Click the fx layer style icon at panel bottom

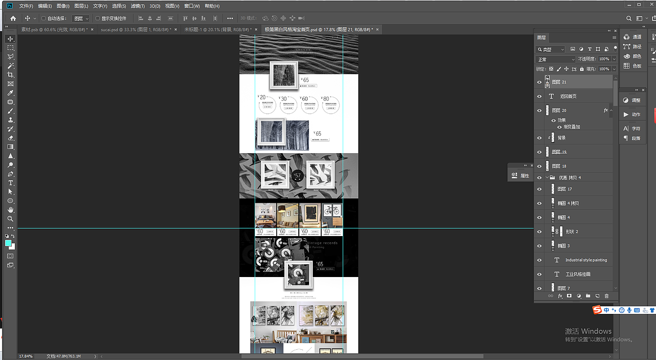560,296
